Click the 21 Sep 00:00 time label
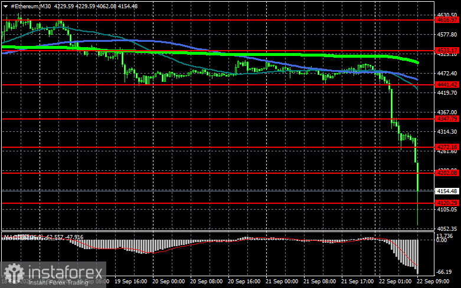Viewport: 461px width, 288px height. pos(282,282)
